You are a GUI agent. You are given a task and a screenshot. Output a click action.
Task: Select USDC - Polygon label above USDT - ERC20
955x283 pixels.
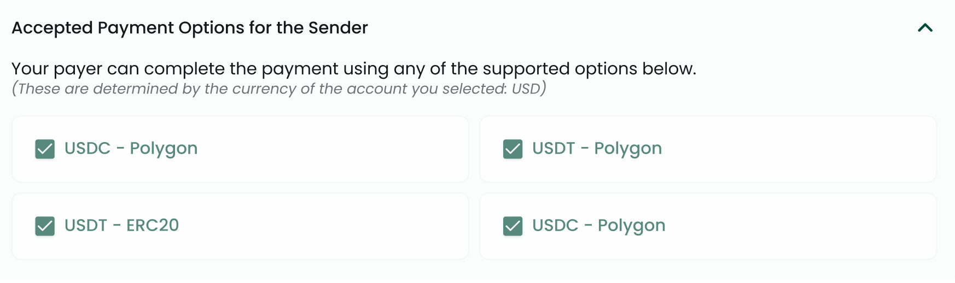coord(131,149)
